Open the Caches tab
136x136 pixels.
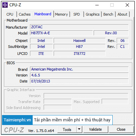click(25, 14)
